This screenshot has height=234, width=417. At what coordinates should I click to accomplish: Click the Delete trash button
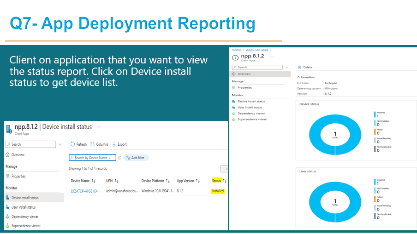click(305, 67)
